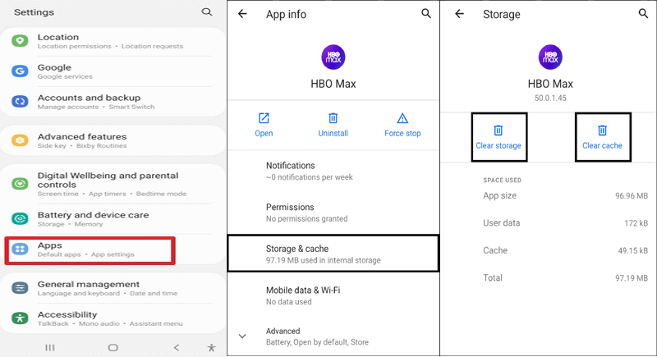Open Notifications in App info

pyautogui.click(x=333, y=170)
